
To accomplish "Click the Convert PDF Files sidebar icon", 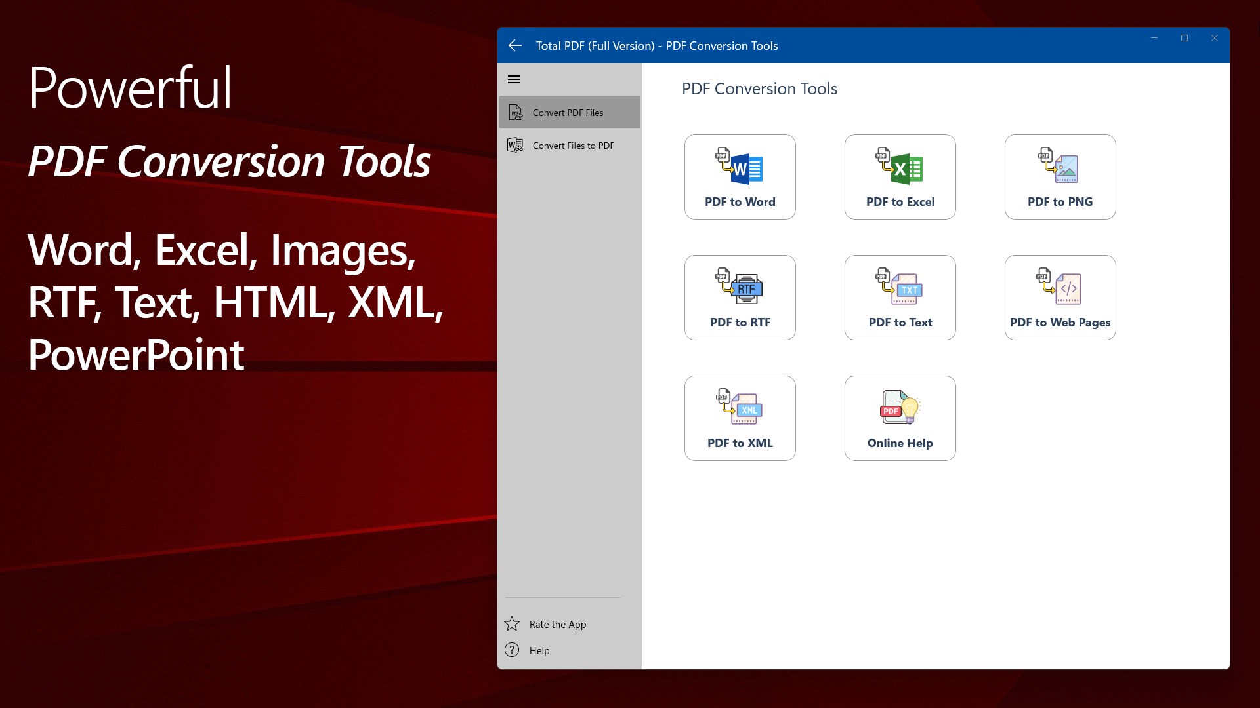I will pyautogui.click(x=516, y=113).
